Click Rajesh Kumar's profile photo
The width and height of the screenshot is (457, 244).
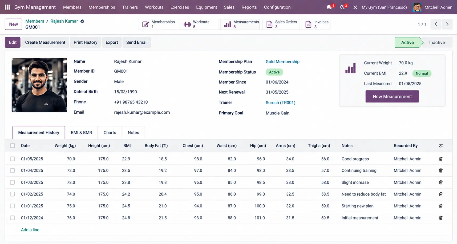point(39,85)
